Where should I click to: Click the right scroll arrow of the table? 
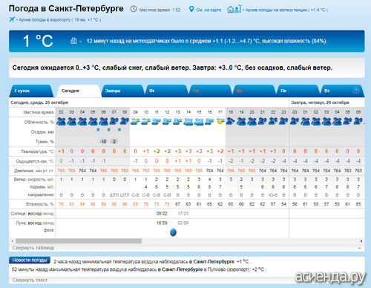(x=361, y=241)
